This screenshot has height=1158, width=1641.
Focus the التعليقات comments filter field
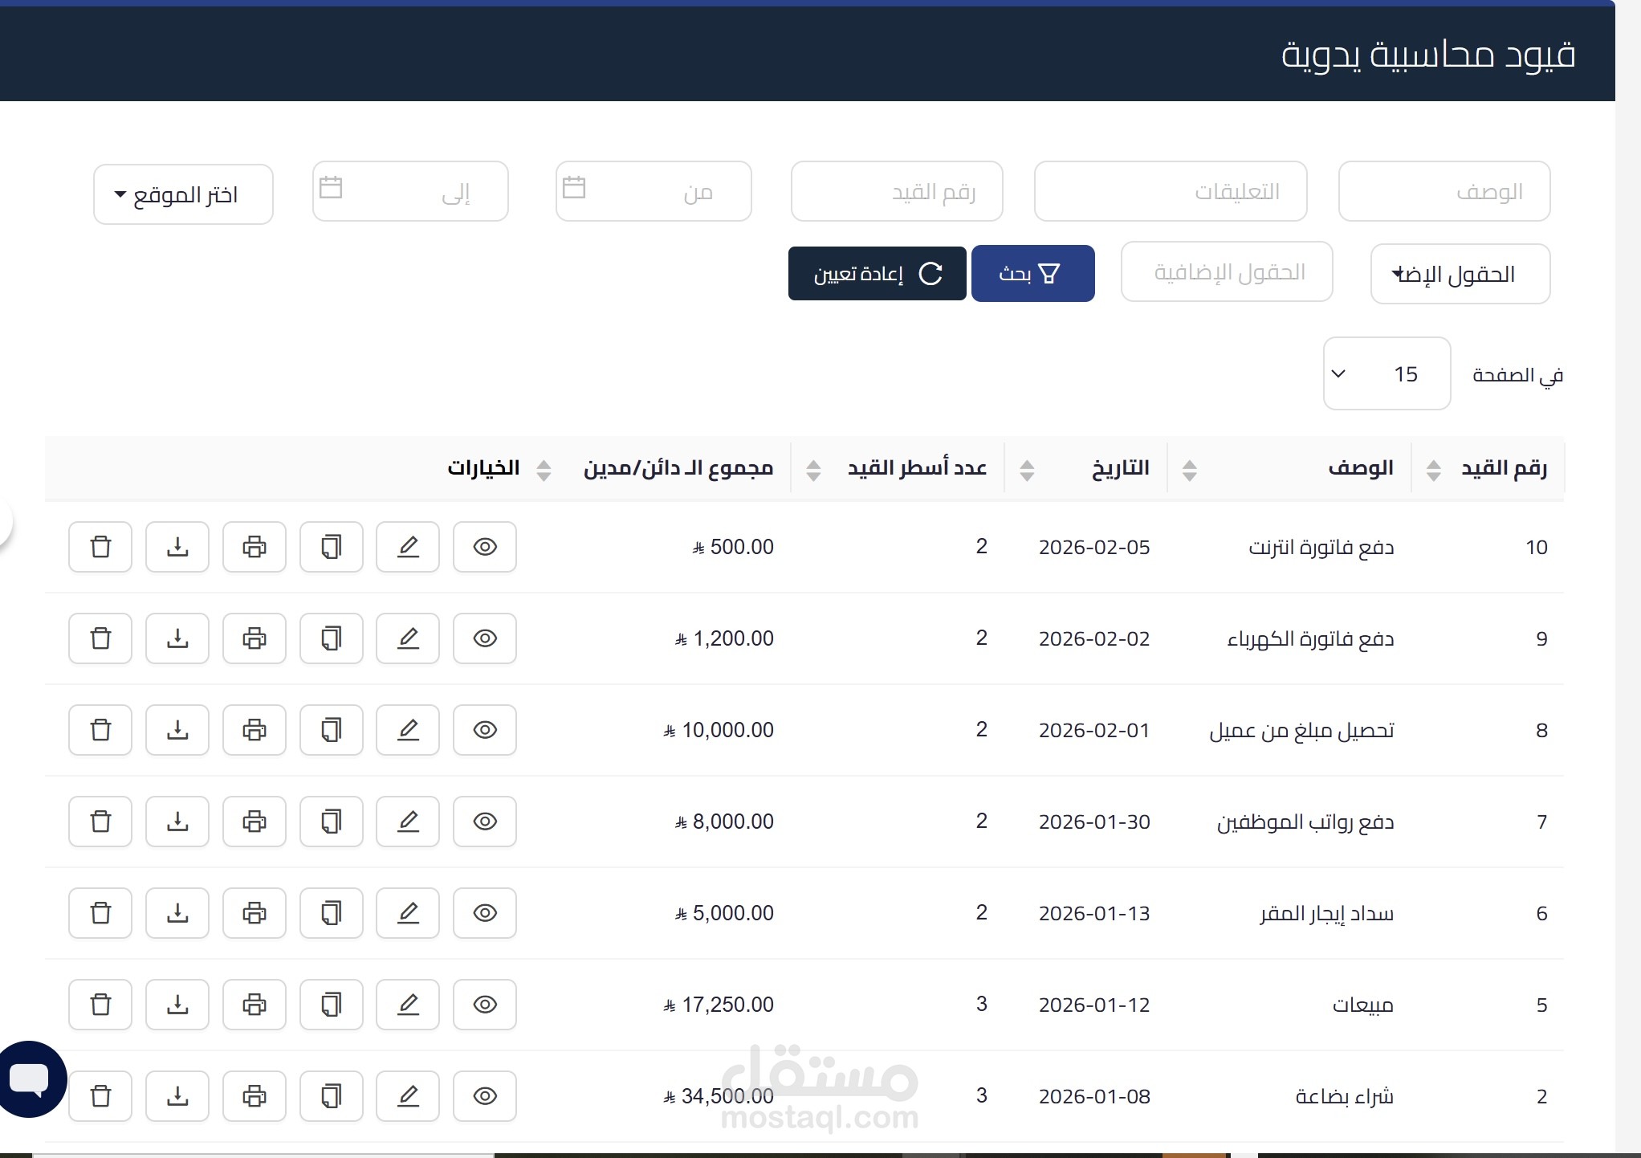point(1171,191)
